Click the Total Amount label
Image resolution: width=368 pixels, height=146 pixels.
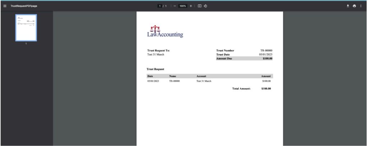coord(241,88)
